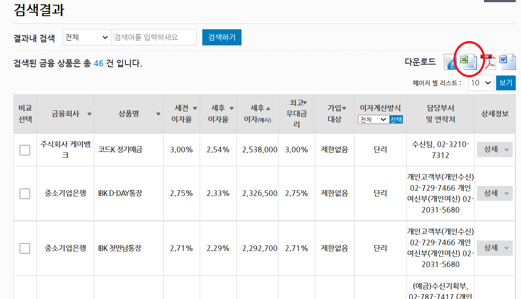Image resolution: width=521 pixels, height=299 pixels.
Task: Sort by 금융회사 column arrow
Action: 89,114
